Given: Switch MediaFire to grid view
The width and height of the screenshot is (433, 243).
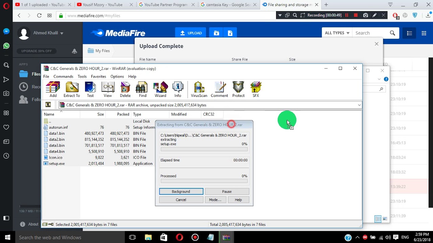Looking at the screenshot, I should (424, 33).
